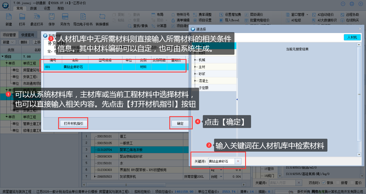Switch to the 数据 ribbon tab

pyautogui.click(x=33, y=8)
